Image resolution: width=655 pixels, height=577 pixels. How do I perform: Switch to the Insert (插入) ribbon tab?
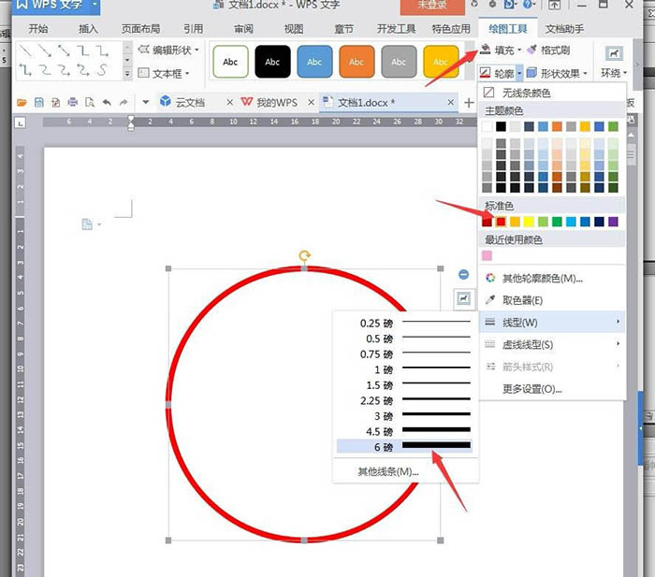pos(88,29)
